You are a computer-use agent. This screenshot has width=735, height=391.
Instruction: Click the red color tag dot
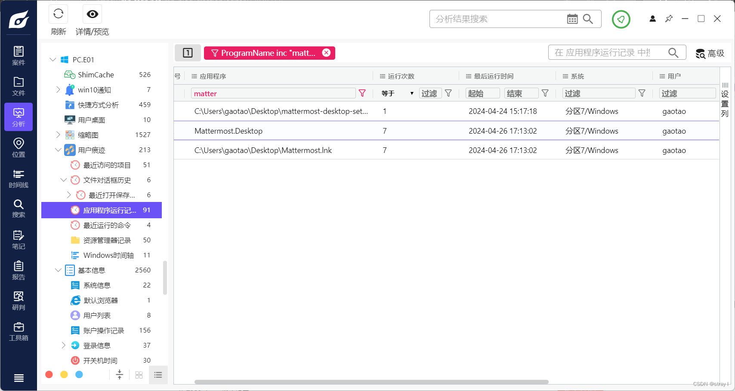coord(49,375)
